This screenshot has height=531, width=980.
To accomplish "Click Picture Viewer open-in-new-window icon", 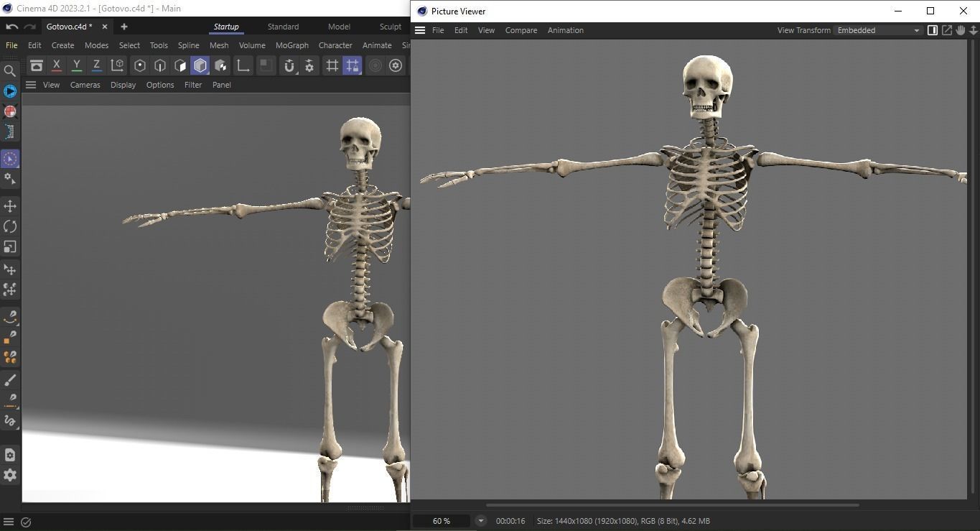I will [947, 30].
